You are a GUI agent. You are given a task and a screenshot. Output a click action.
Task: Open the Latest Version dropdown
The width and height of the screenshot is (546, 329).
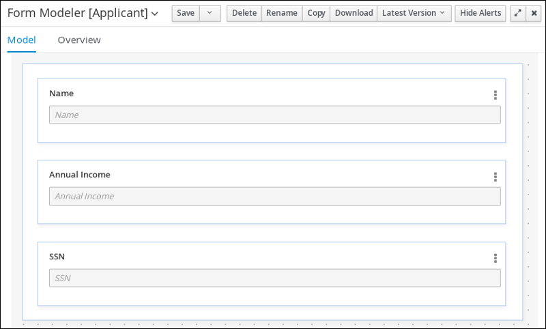pos(414,13)
